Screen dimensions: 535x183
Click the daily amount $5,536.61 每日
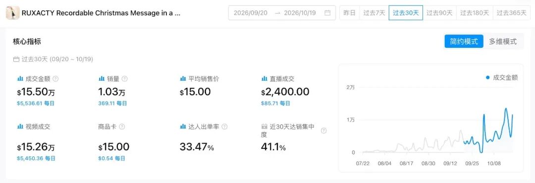[36, 104]
